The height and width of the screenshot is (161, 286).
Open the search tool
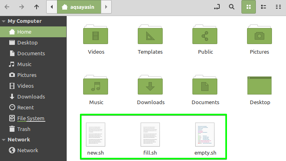point(232,7)
